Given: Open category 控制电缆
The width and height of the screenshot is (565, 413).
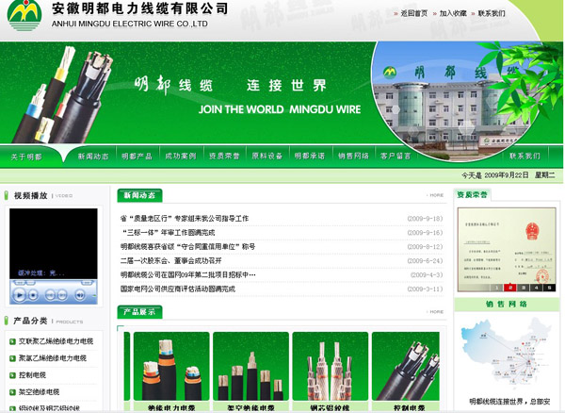Looking at the screenshot, I should [x=32, y=375].
